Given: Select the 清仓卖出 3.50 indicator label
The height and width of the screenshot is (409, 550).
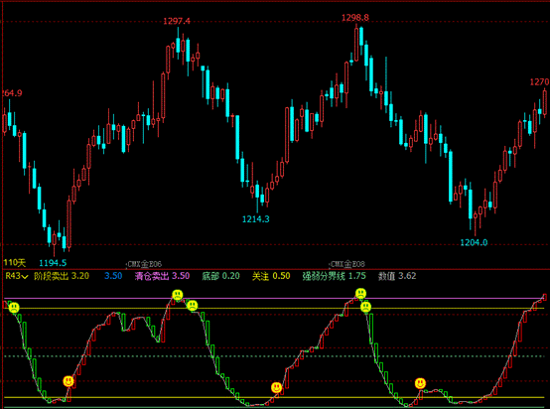Looking at the screenshot, I should tap(162, 276).
